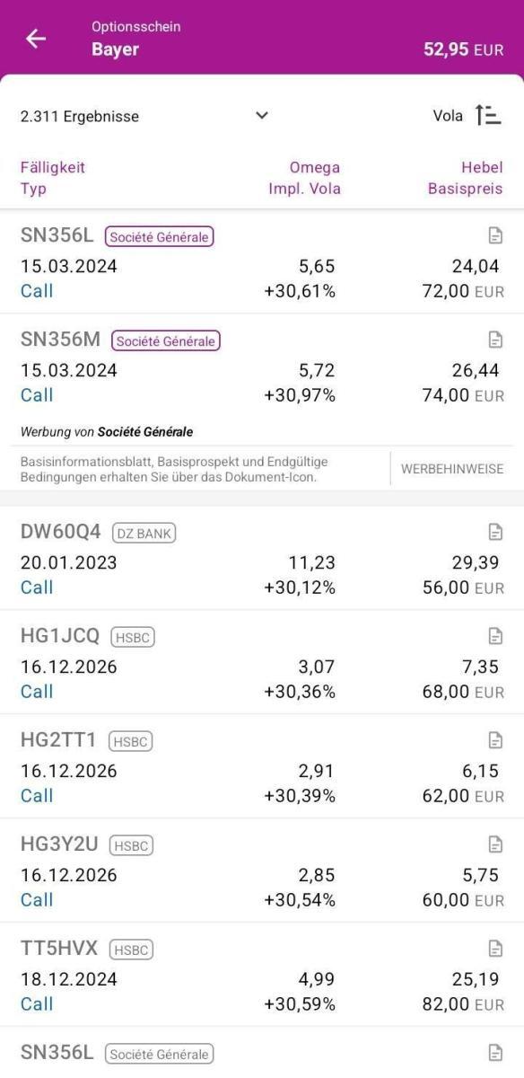The image size is (524, 1078).
Task: Expand the 2.311 Ergebnisse dropdown
Action: click(261, 115)
